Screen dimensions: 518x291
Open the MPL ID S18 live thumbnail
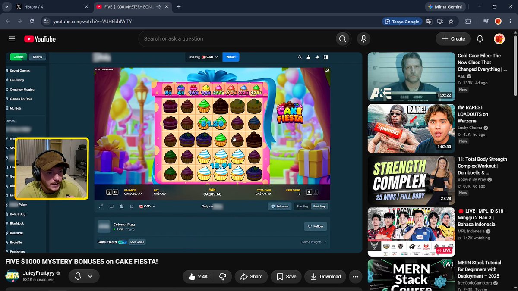tap(411, 232)
